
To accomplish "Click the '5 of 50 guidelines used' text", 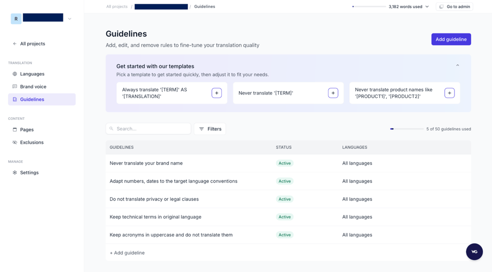I will point(448,129).
